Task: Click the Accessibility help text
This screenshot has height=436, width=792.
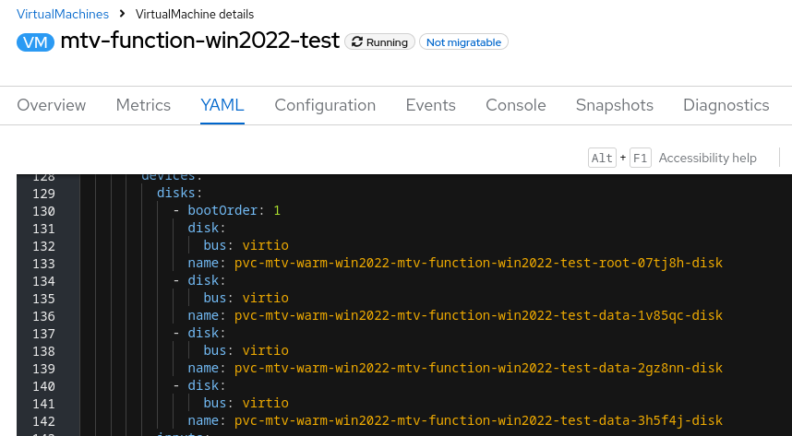Action: click(708, 158)
